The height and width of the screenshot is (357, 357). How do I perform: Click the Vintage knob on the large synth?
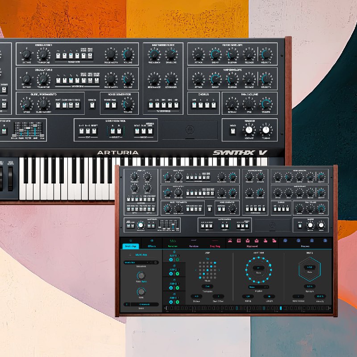coord(249,130)
